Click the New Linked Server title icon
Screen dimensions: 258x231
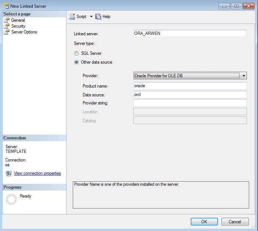pos(6,6)
